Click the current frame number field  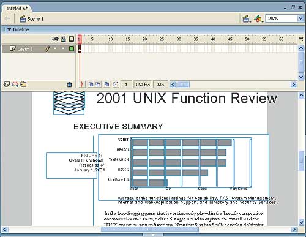pyautogui.click(x=126, y=85)
